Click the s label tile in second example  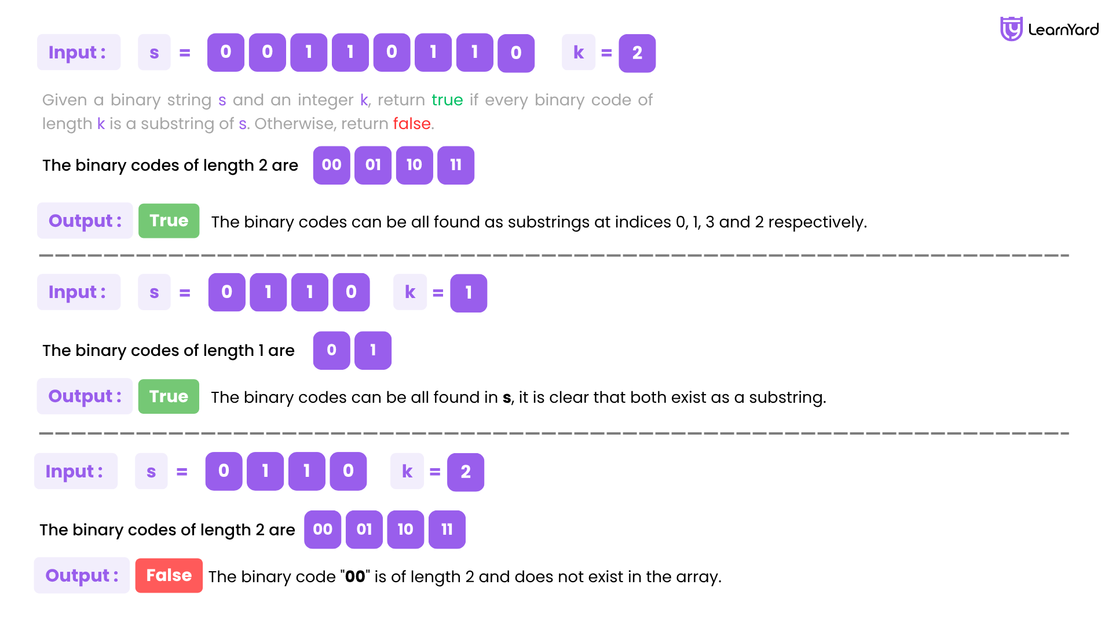pyautogui.click(x=154, y=292)
